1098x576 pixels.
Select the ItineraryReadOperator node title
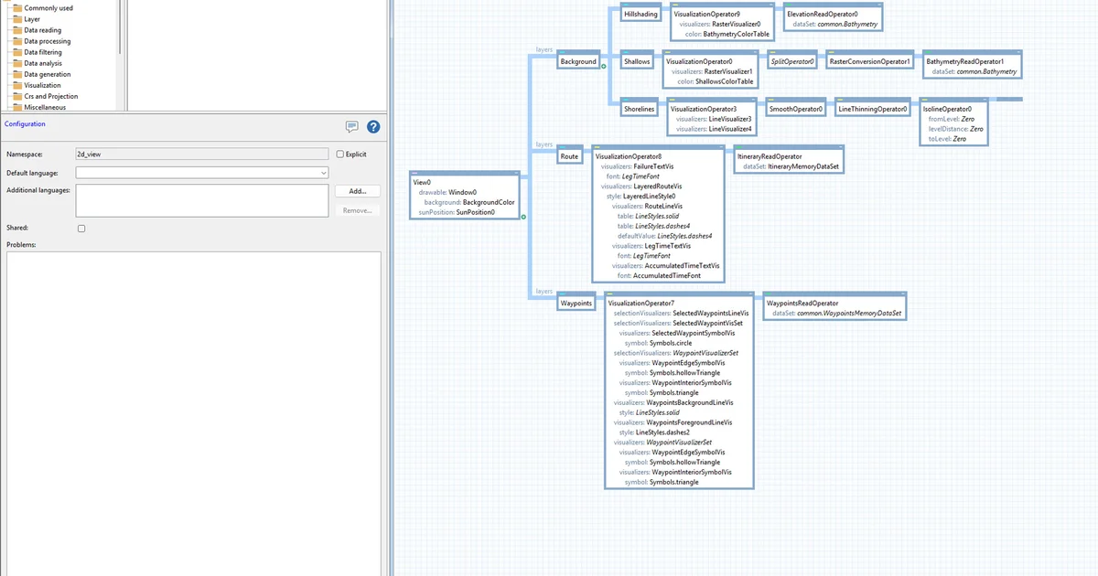pyautogui.click(x=770, y=157)
